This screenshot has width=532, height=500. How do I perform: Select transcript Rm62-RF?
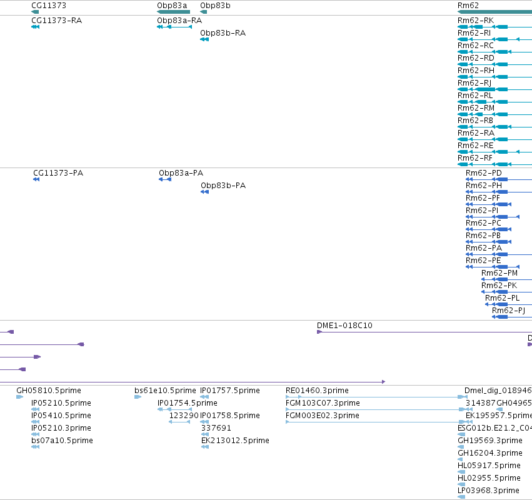click(x=475, y=158)
